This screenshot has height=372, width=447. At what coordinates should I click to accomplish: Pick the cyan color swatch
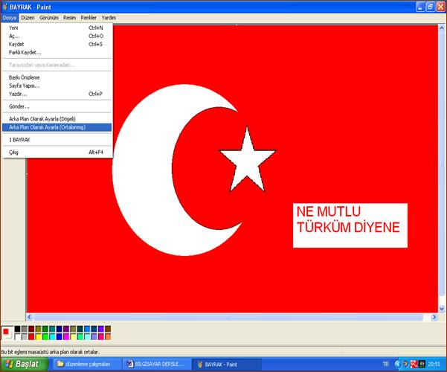pyautogui.click(x=52, y=336)
